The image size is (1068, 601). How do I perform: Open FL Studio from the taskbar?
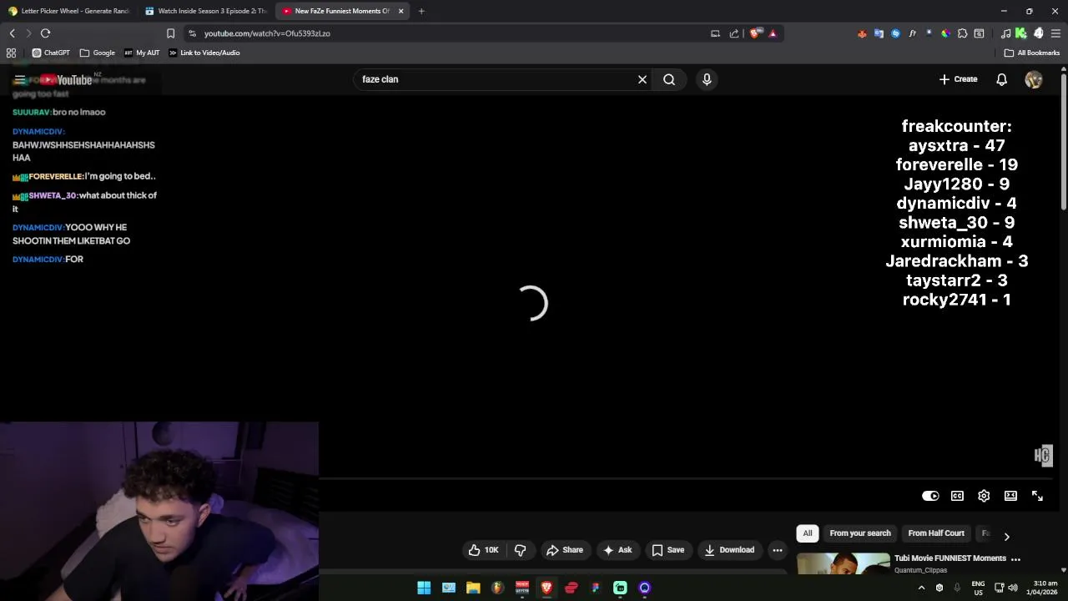497,588
